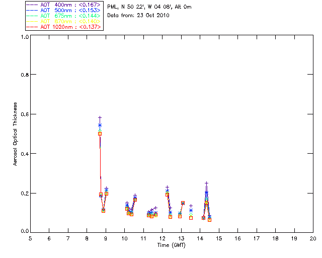This screenshot has height=258, width=322.
Task: Click x-axis tick label 18
Action: [275, 238]
